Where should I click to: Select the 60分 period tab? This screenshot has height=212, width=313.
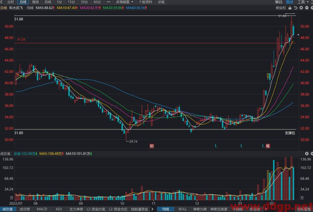(x=97, y=2)
